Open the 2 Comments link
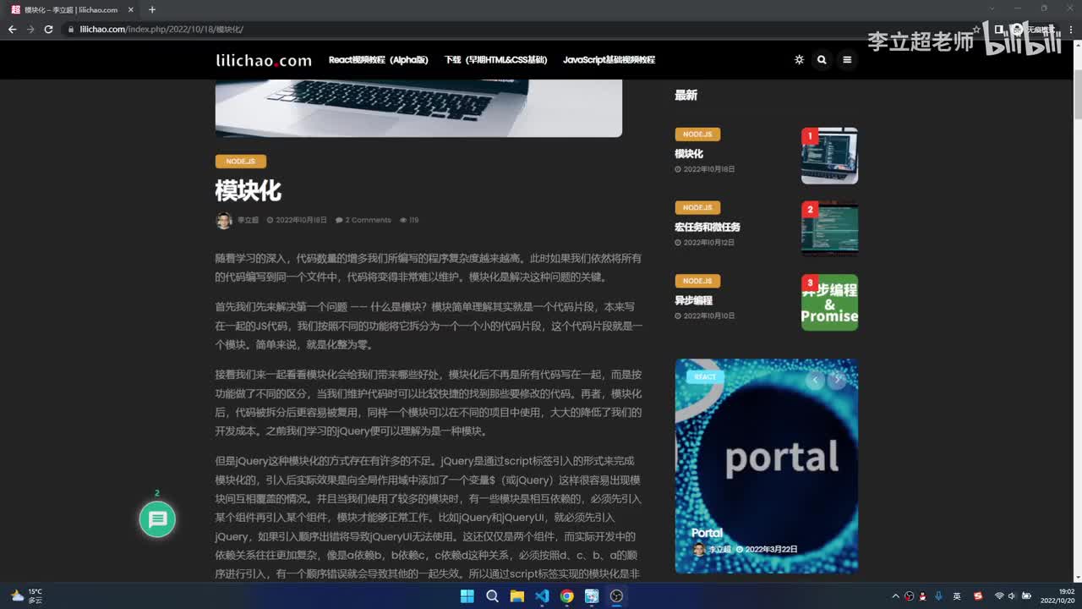This screenshot has width=1082, height=609. pyautogui.click(x=363, y=220)
